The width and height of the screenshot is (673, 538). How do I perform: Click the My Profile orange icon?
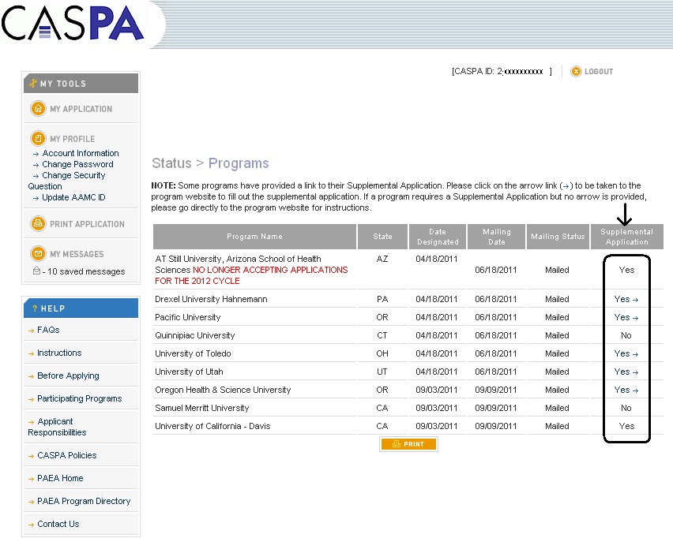[x=38, y=139]
